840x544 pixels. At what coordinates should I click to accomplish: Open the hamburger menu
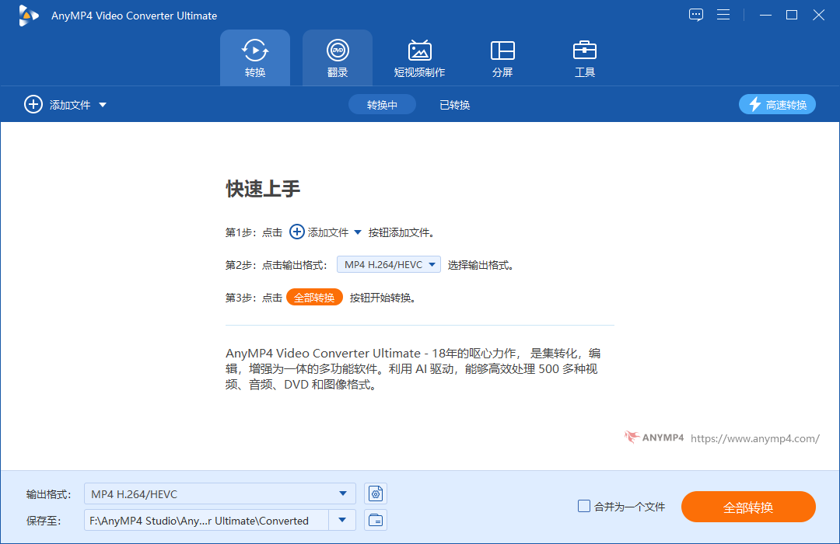pos(723,15)
